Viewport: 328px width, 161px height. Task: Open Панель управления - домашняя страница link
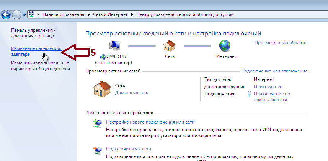33,33
